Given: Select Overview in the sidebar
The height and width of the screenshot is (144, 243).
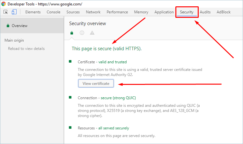Looking at the screenshot, I should (x=32, y=26).
